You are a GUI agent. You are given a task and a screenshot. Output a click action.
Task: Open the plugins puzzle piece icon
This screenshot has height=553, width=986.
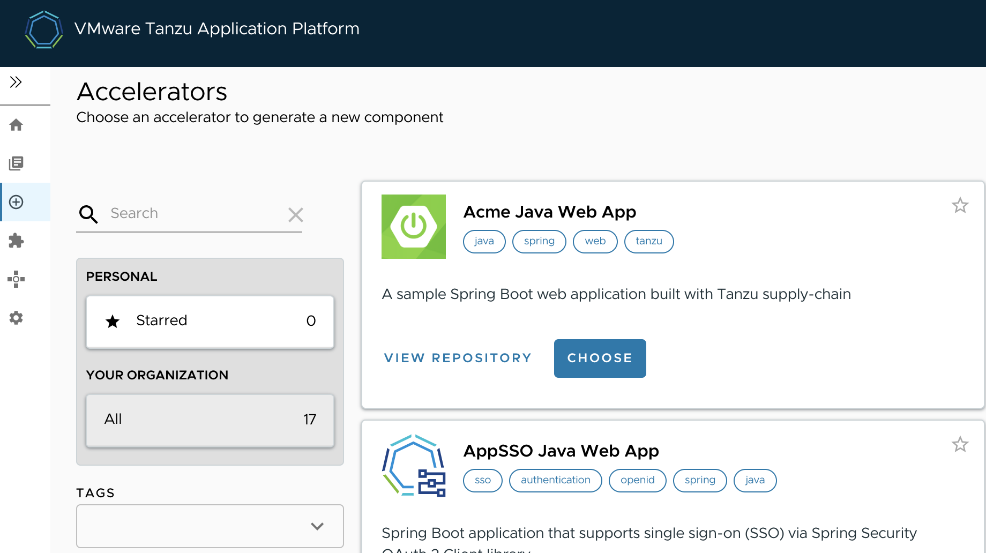pos(16,241)
